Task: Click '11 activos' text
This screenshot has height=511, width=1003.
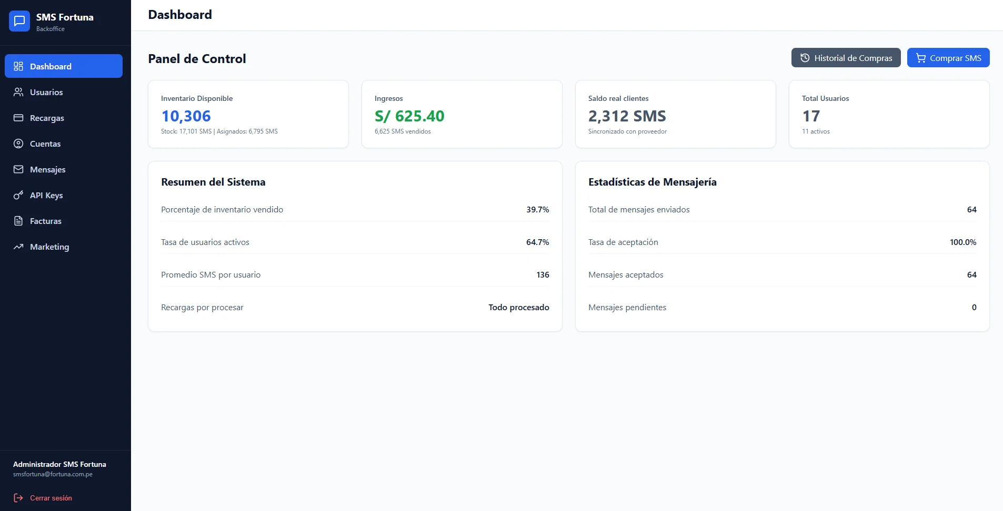Action: tap(816, 131)
